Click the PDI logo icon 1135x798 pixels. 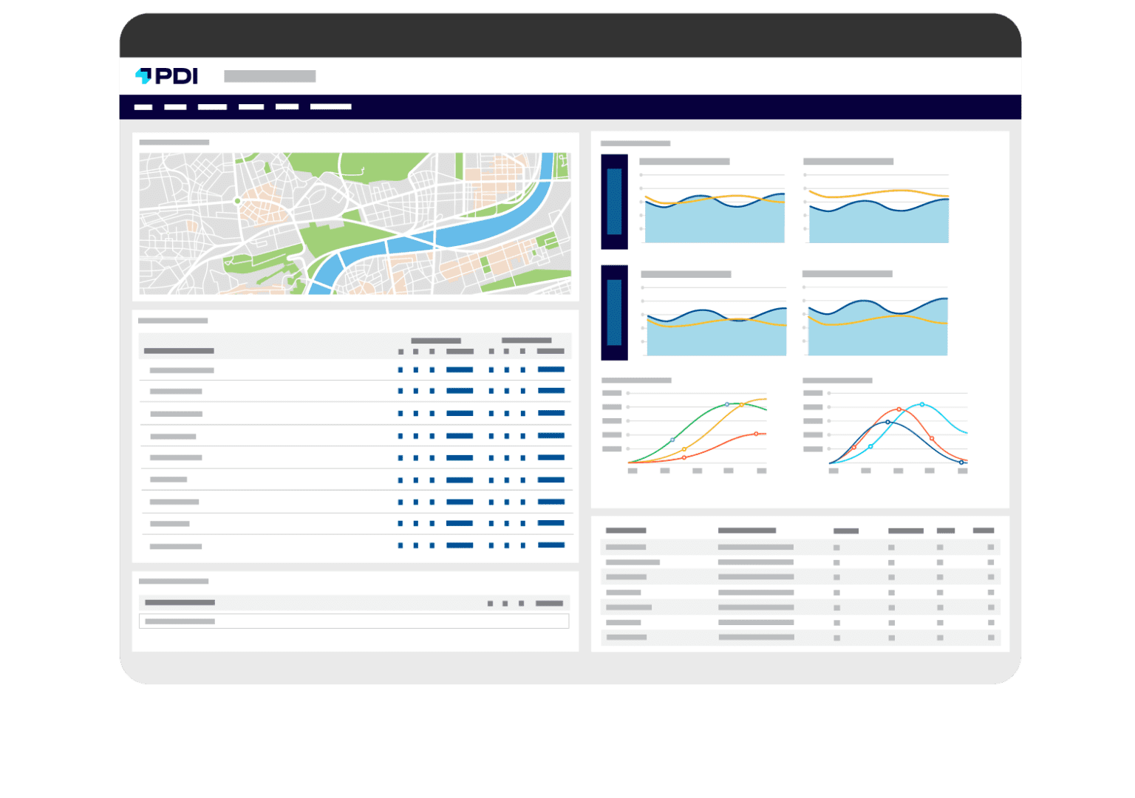coord(145,76)
